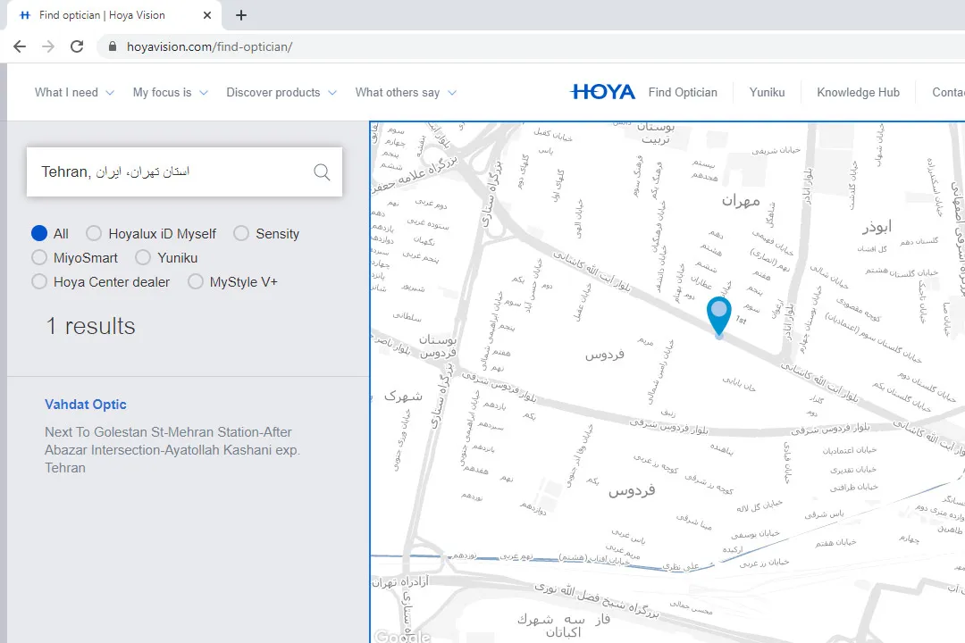The height and width of the screenshot is (643, 965).
Task: Click the location search input field
Action: [x=184, y=171]
